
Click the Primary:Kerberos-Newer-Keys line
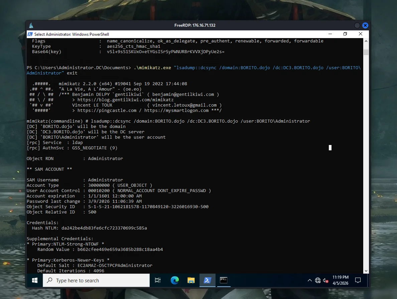[68, 260]
